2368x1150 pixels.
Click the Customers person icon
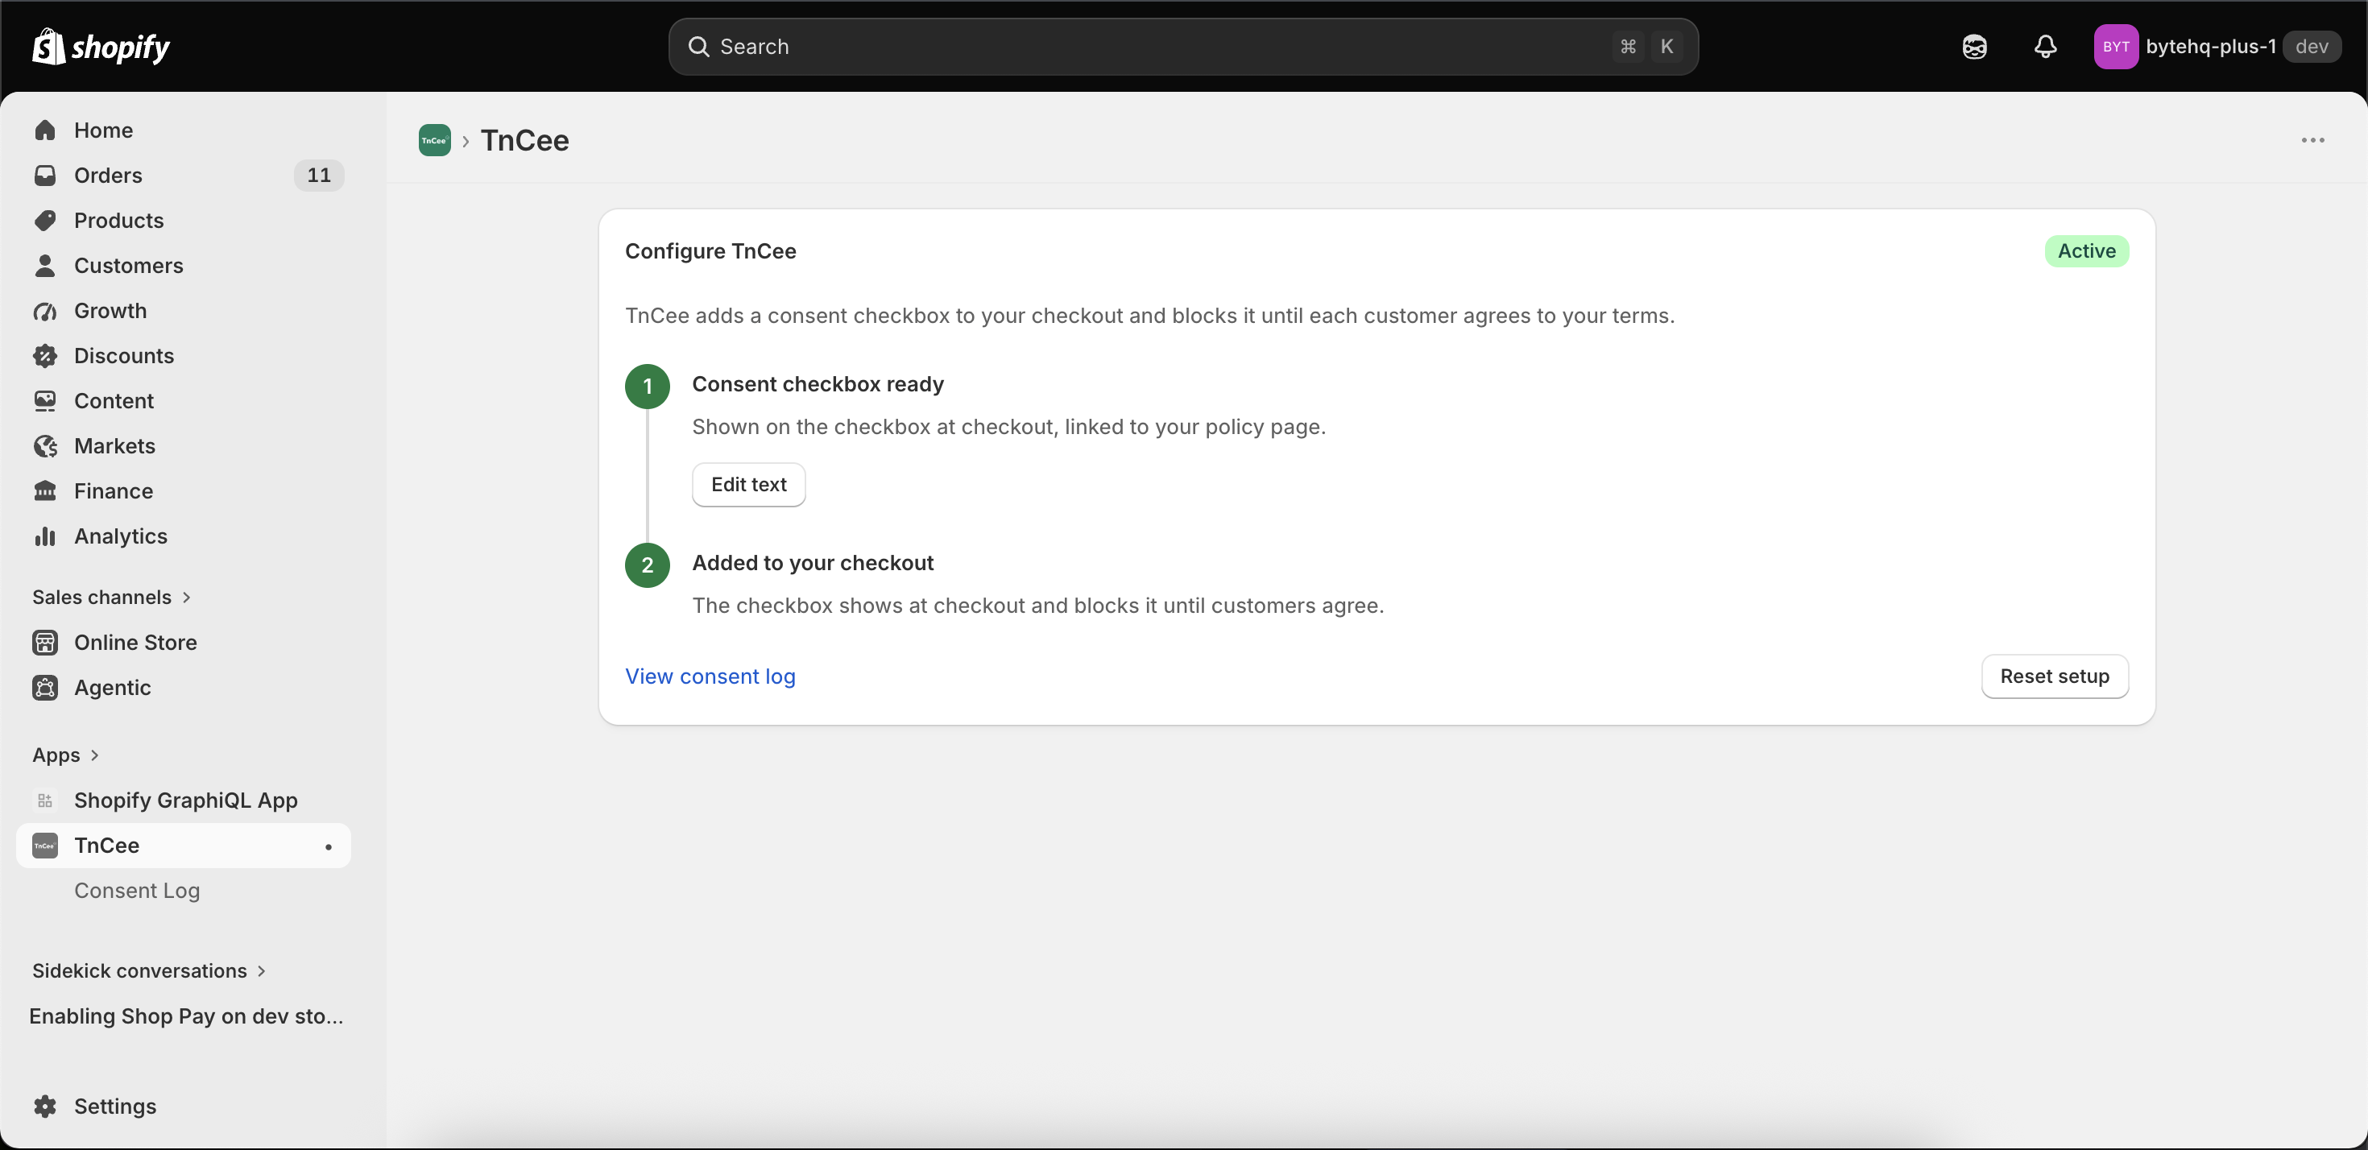click(45, 266)
